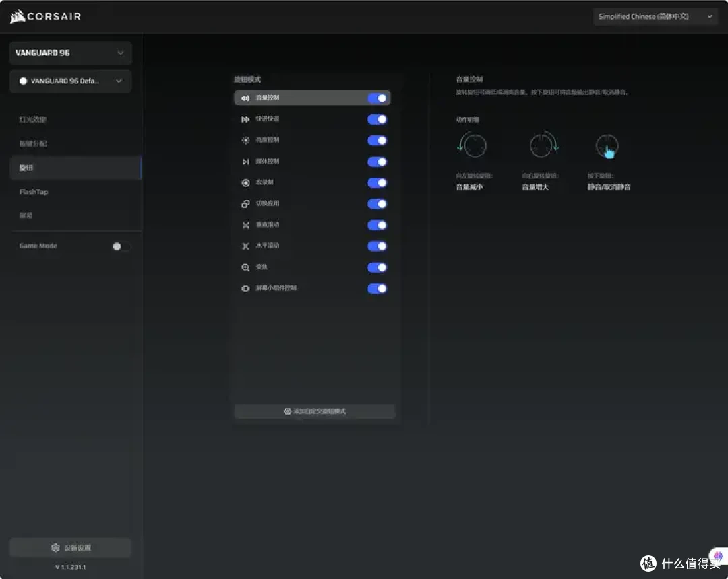This screenshot has height=579, width=728.
Task: Select the 媒体控制 row label
Action: click(x=268, y=162)
